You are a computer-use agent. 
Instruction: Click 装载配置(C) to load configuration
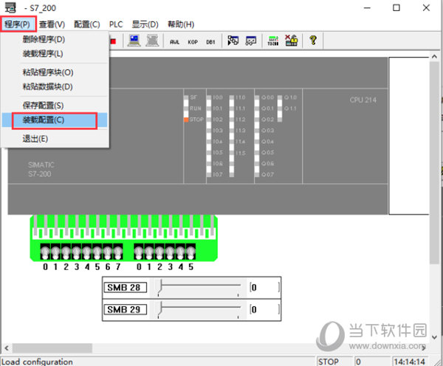pos(55,120)
